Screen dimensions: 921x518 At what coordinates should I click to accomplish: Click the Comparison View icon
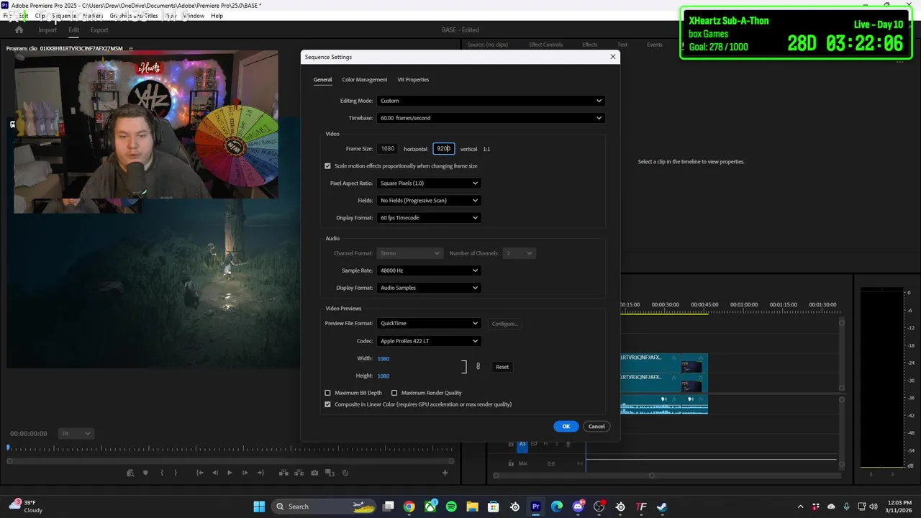pos(330,473)
